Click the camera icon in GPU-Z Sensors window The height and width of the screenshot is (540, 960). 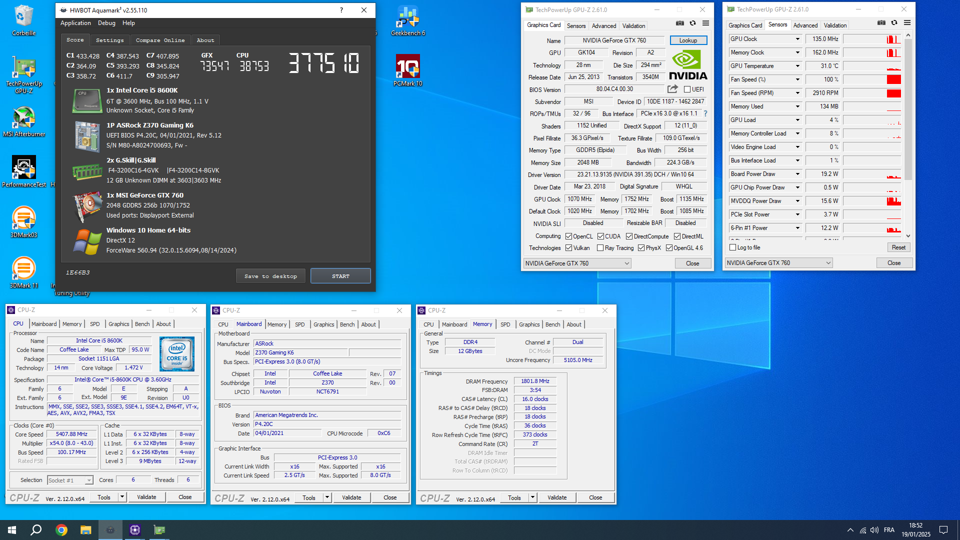point(881,22)
